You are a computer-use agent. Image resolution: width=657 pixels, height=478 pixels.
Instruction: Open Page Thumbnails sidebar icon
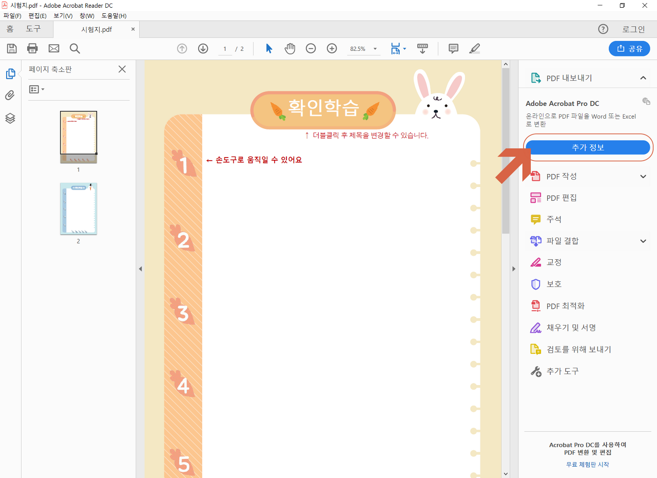click(10, 74)
